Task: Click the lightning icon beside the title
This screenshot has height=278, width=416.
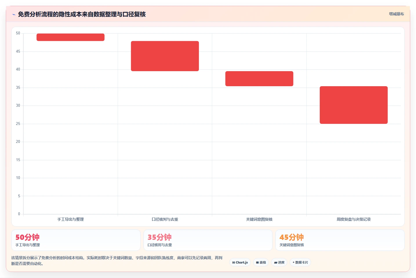Action: (14, 14)
